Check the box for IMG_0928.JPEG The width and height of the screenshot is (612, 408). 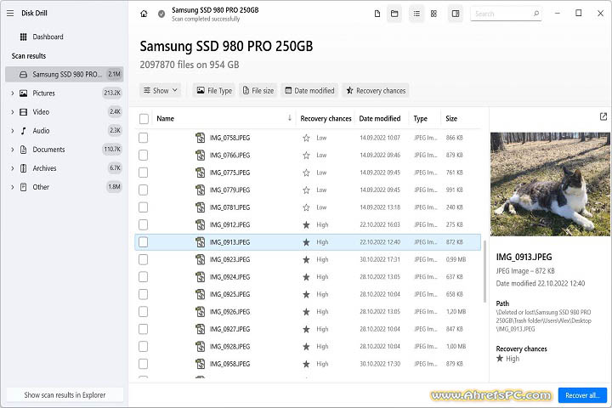[x=144, y=346]
